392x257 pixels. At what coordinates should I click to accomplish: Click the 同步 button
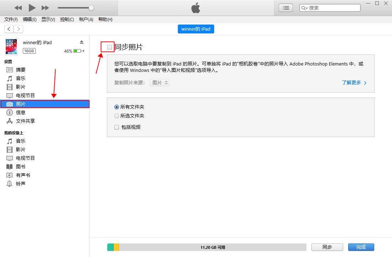click(327, 247)
